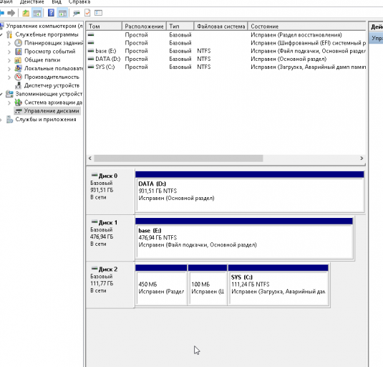Click the up-one-level folder toolbar icon
This screenshot has width=383, height=367.
coord(26,13)
